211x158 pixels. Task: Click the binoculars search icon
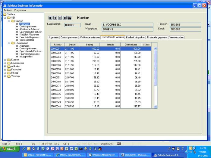(x=69, y=18)
